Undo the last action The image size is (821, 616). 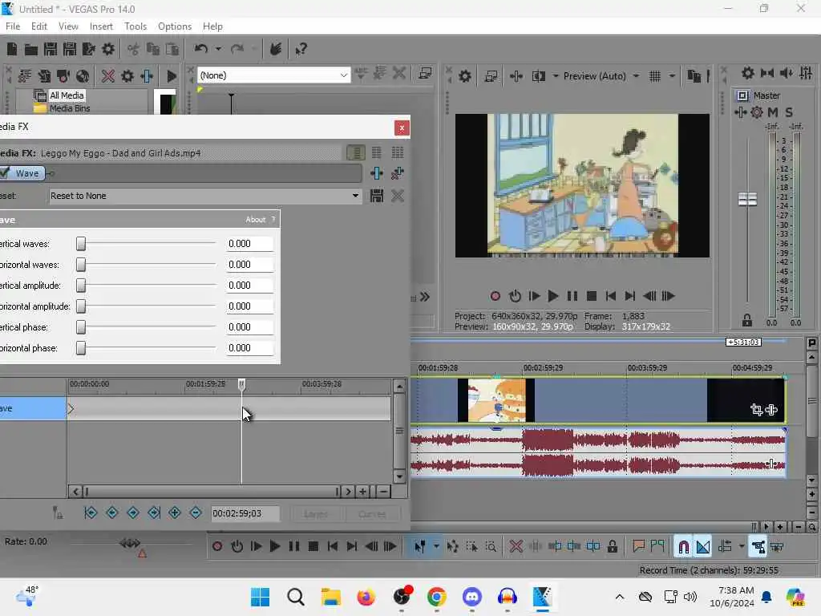pos(201,49)
